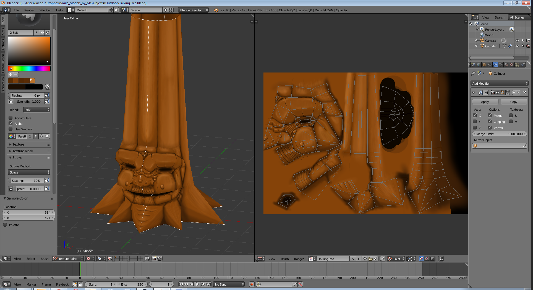Open the Modifiers wrench properties tab
The width and height of the screenshot is (533, 290).
pos(495,65)
